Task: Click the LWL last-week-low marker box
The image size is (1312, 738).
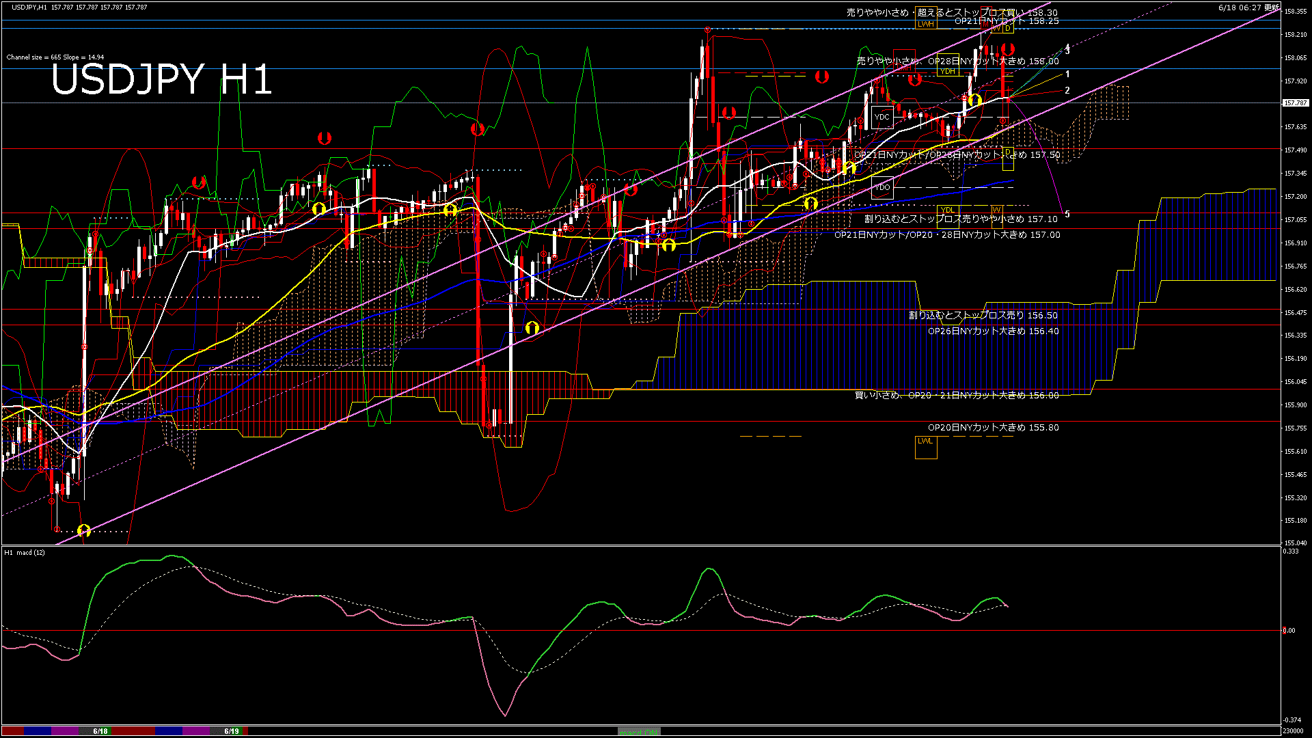Action: [926, 447]
